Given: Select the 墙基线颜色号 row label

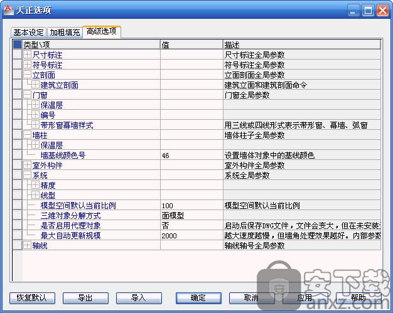Looking at the screenshot, I should (63, 156).
